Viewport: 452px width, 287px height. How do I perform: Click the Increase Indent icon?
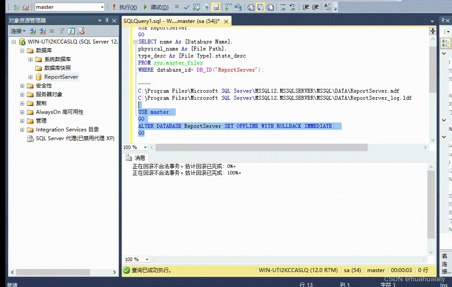pos(315,7)
